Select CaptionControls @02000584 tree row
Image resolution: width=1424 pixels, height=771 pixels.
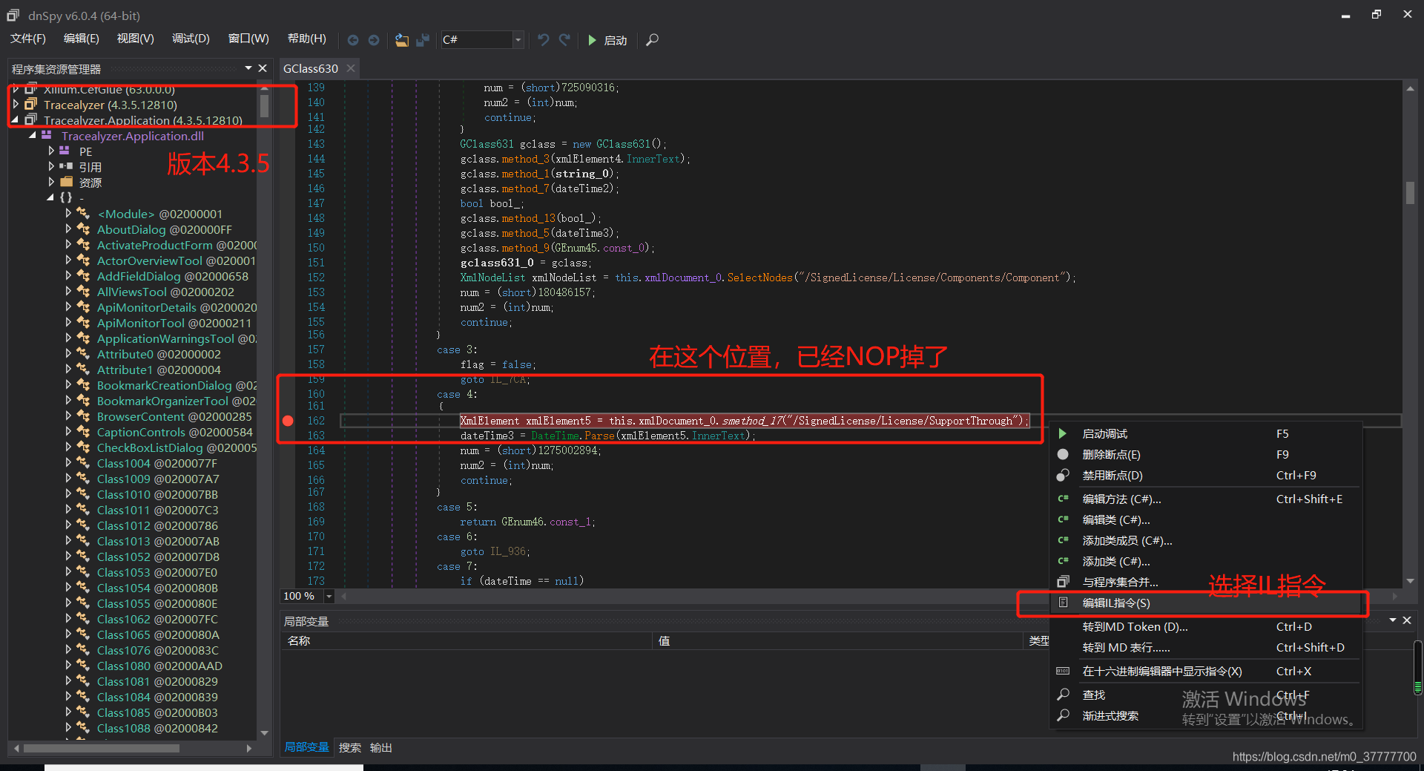pyautogui.click(x=174, y=433)
